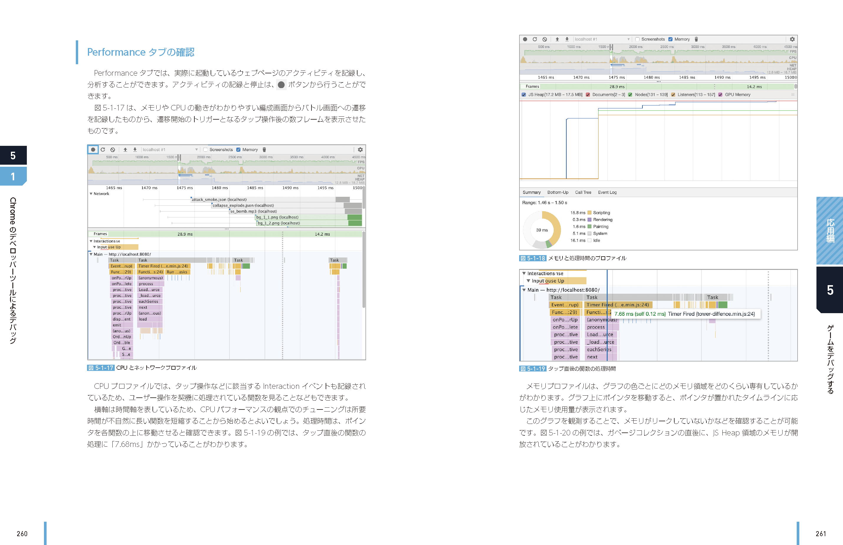Open the Event Log tab
Image resolution: width=843 pixels, height=545 pixels.
click(x=607, y=192)
